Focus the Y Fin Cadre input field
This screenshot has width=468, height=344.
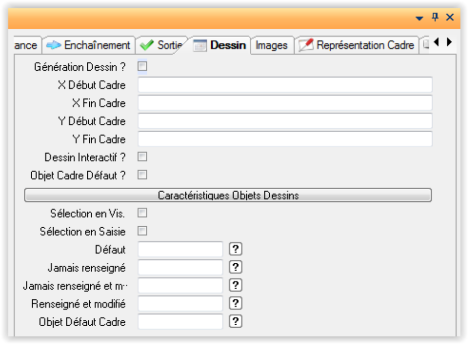point(285,139)
